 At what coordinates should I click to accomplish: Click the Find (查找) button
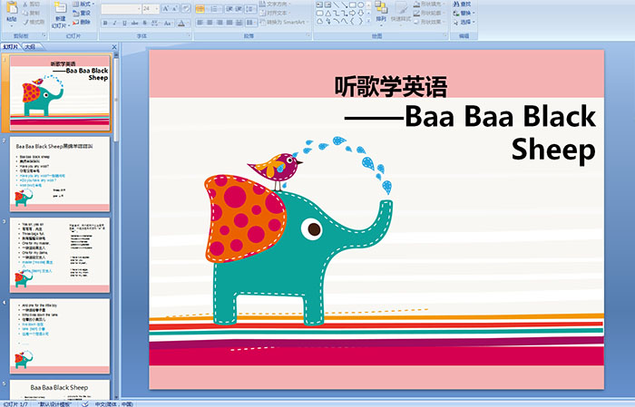point(462,4)
